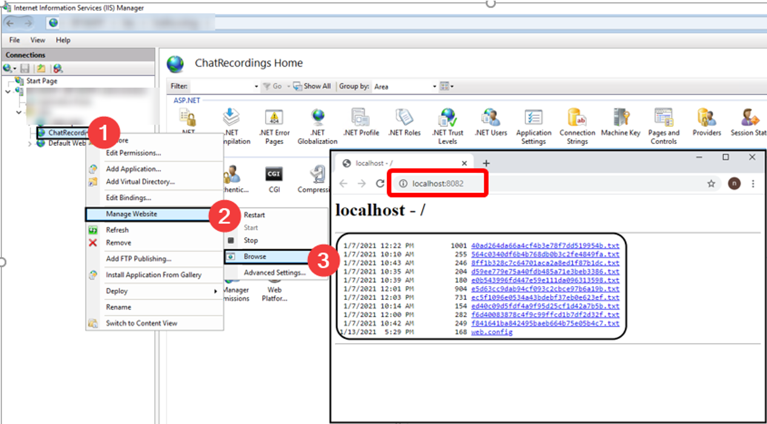The height and width of the screenshot is (424, 767).
Task: Collapse the server node in Connections tree
Action: pyautogui.click(x=7, y=91)
